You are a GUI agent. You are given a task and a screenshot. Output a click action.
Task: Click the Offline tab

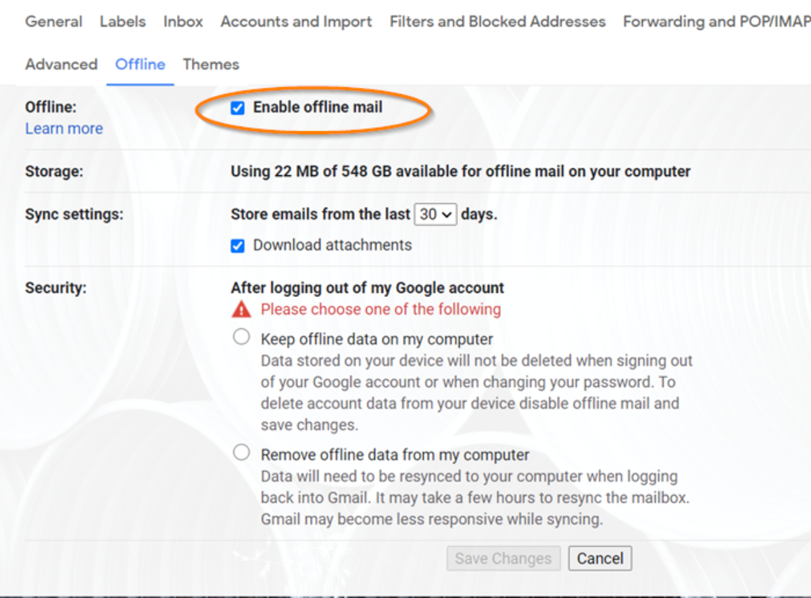click(140, 64)
